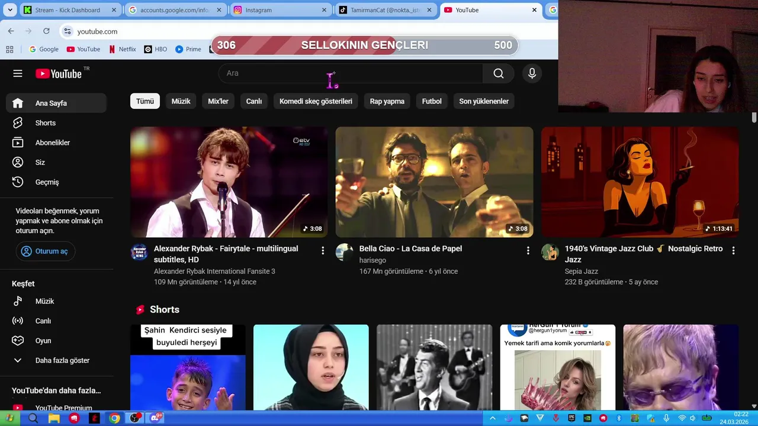
Task: Close the YouTube tab
Action: (x=534, y=10)
